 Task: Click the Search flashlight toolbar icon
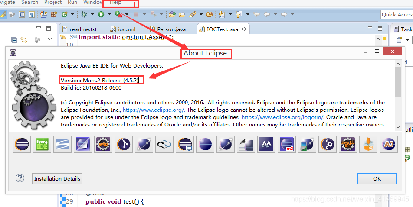click(x=193, y=14)
